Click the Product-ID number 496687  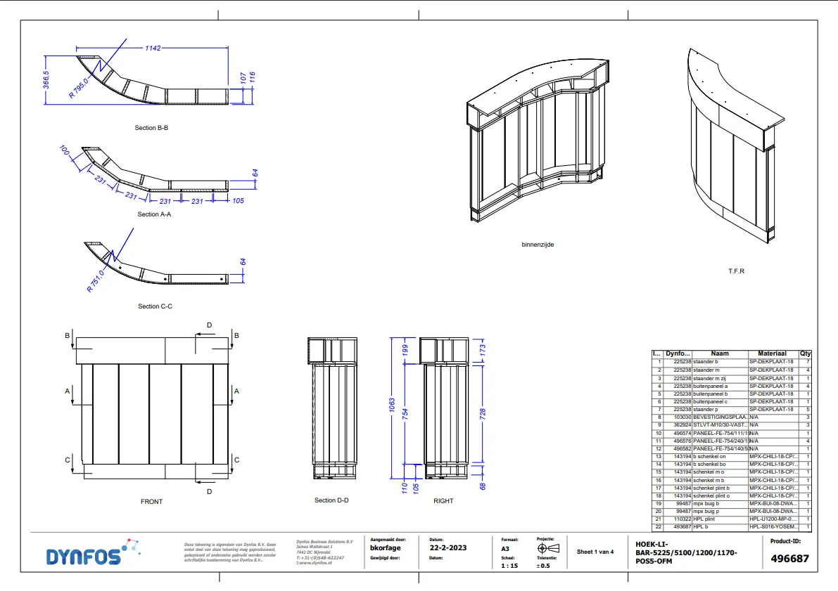790,559
